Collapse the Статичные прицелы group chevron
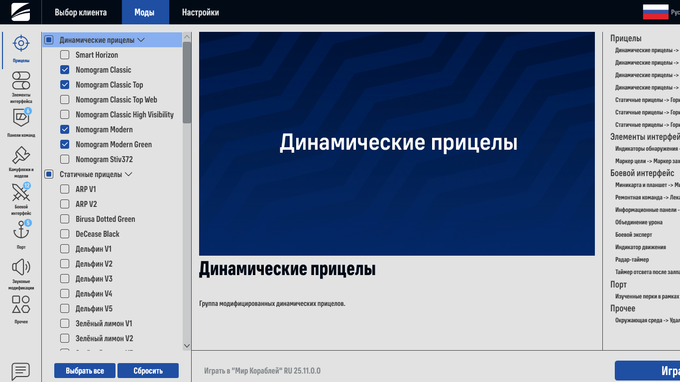 pos(128,174)
